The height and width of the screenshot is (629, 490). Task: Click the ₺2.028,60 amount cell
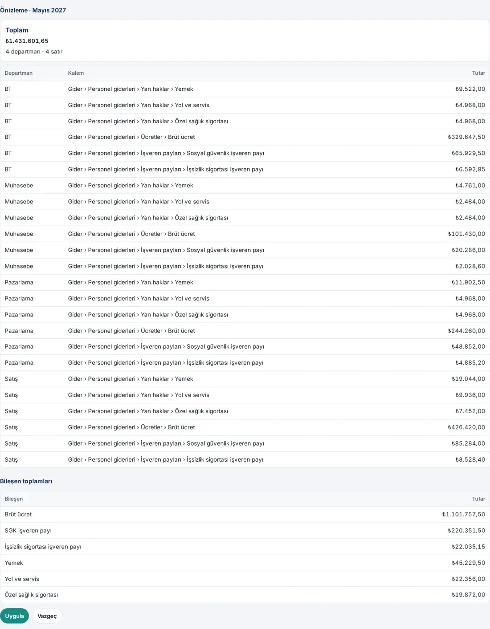pyautogui.click(x=470, y=266)
